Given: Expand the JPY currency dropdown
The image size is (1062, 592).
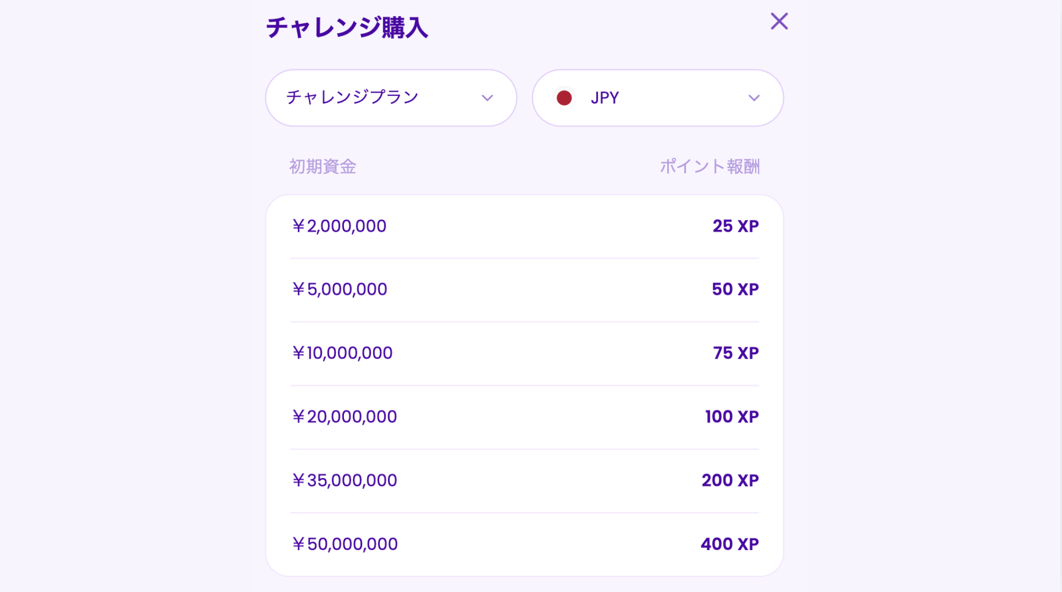Looking at the screenshot, I should click(x=657, y=98).
